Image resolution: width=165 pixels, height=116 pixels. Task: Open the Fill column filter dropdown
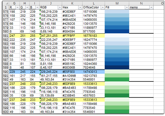coord(127,8)
